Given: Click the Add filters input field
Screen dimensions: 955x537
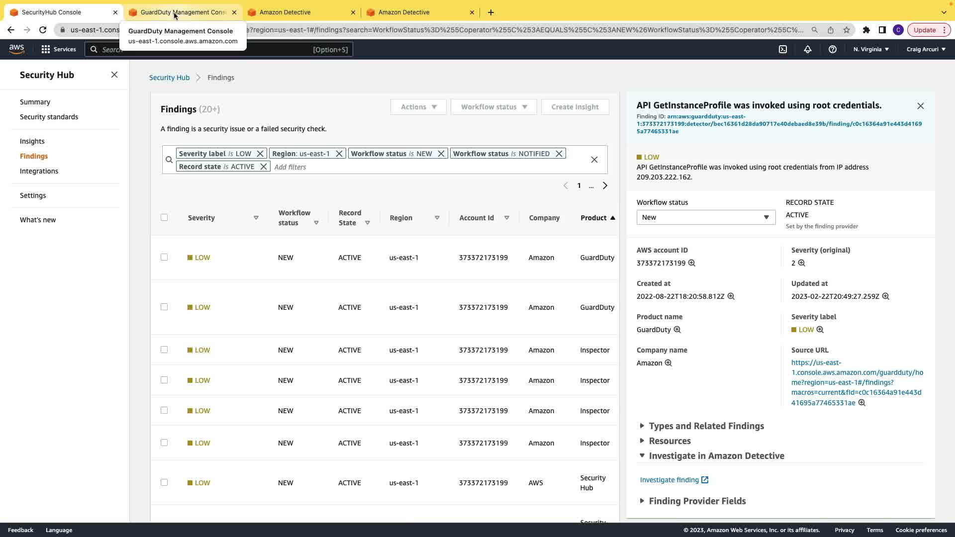Looking at the screenshot, I should (308, 167).
